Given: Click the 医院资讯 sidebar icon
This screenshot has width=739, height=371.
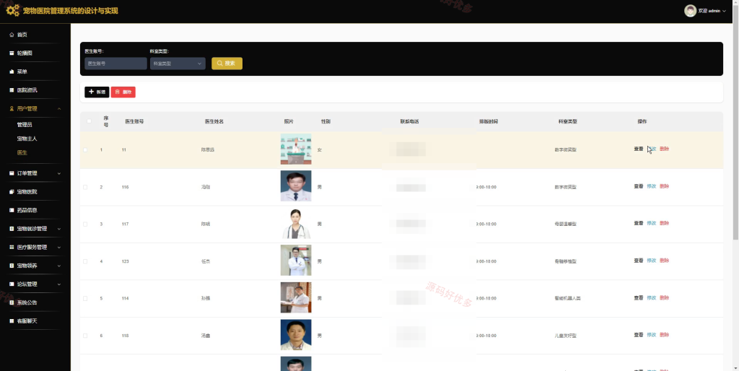Looking at the screenshot, I should pos(12,90).
